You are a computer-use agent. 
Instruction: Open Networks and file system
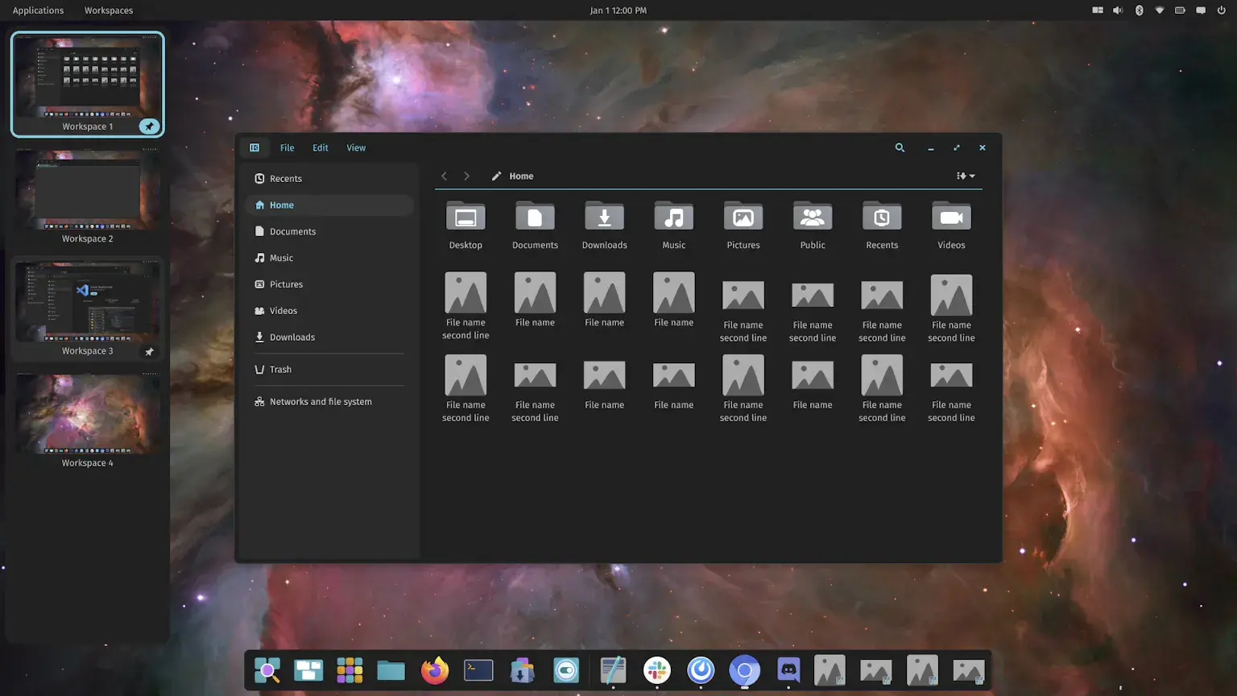pos(321,401)
